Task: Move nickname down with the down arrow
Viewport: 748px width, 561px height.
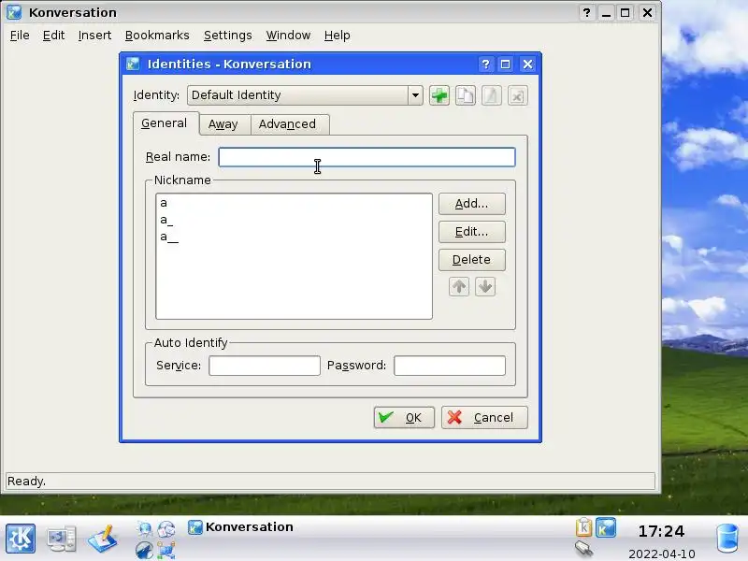Action: (485, 287)
